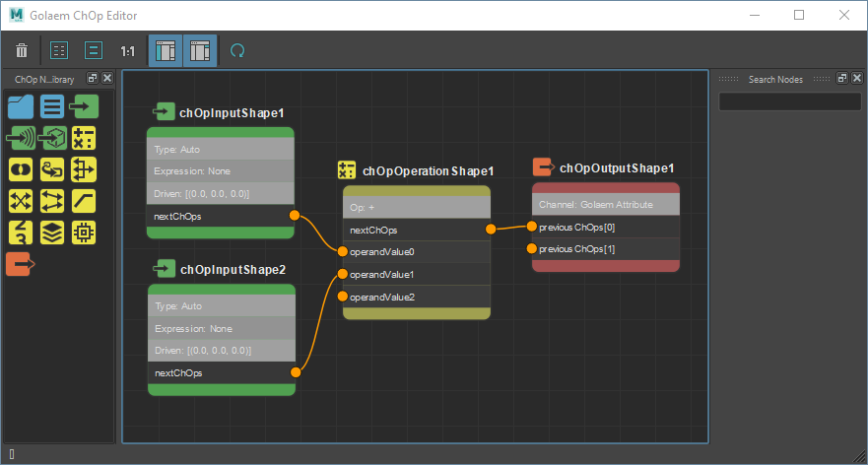
Task: Click 'Driven' row in chOpInputShape2
Action: pyautogui.click(x=222, y=351)
